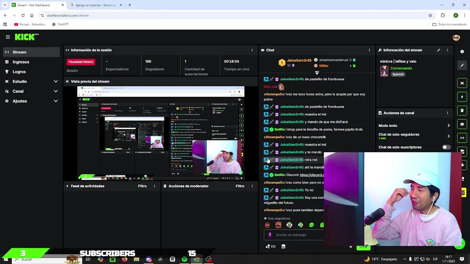The height and width of the screenshot is (264, 470).
Task: Go to the browser home page
Action: coord(32,15)
